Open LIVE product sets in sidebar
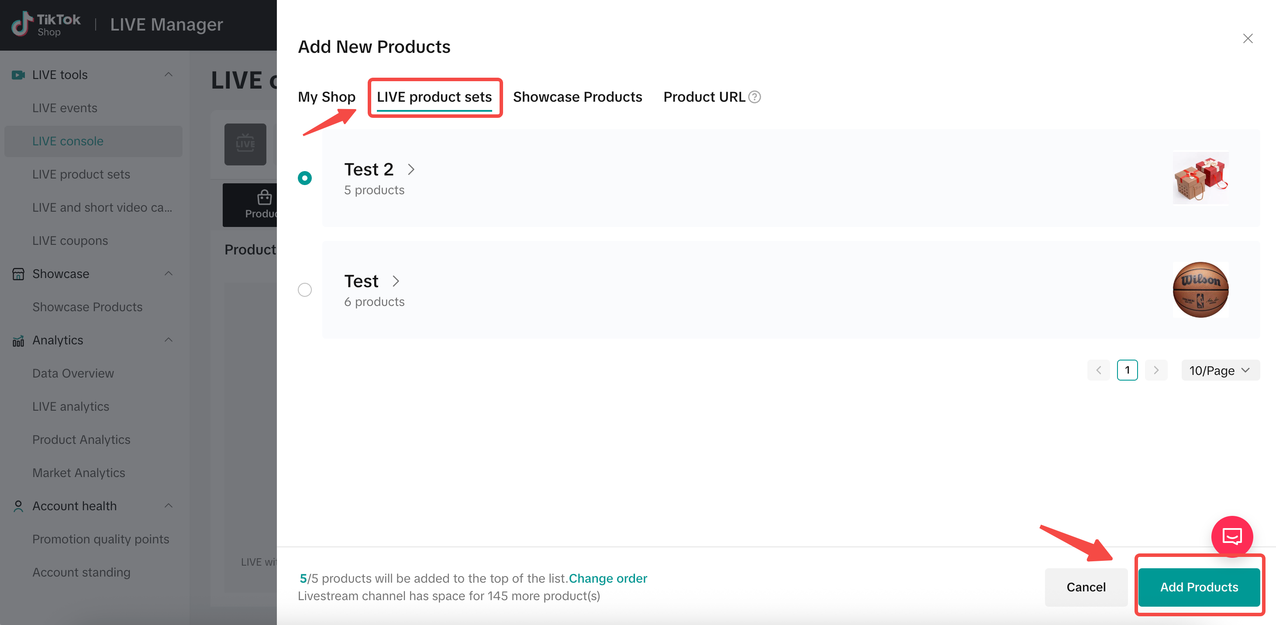1276x625 pixels. pos(81,174)
